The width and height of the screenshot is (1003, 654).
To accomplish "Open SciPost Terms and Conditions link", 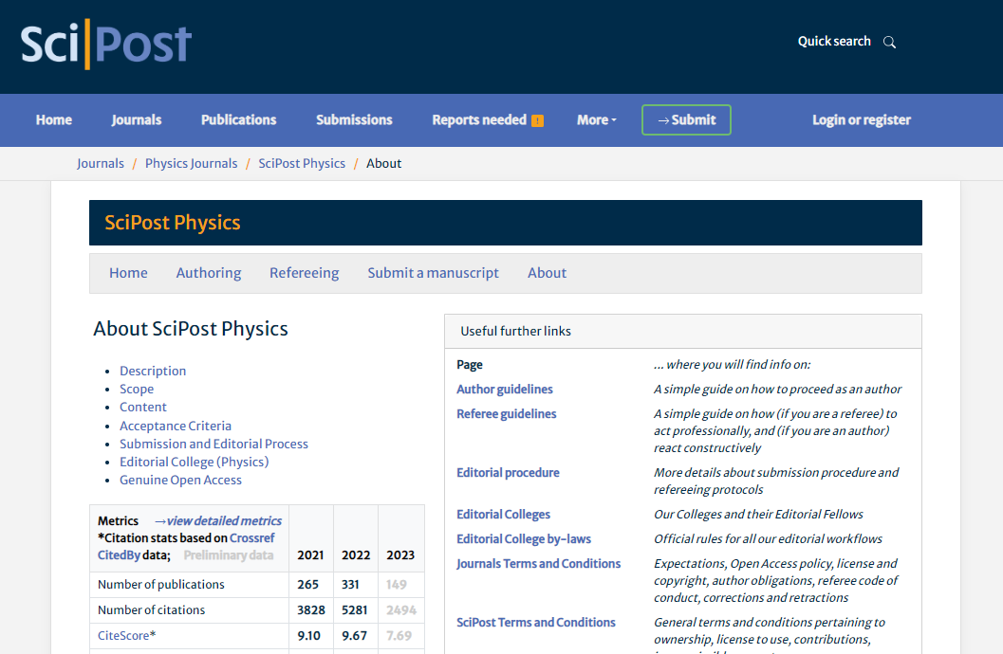I will pyautogui.click(x=536, y=623).
